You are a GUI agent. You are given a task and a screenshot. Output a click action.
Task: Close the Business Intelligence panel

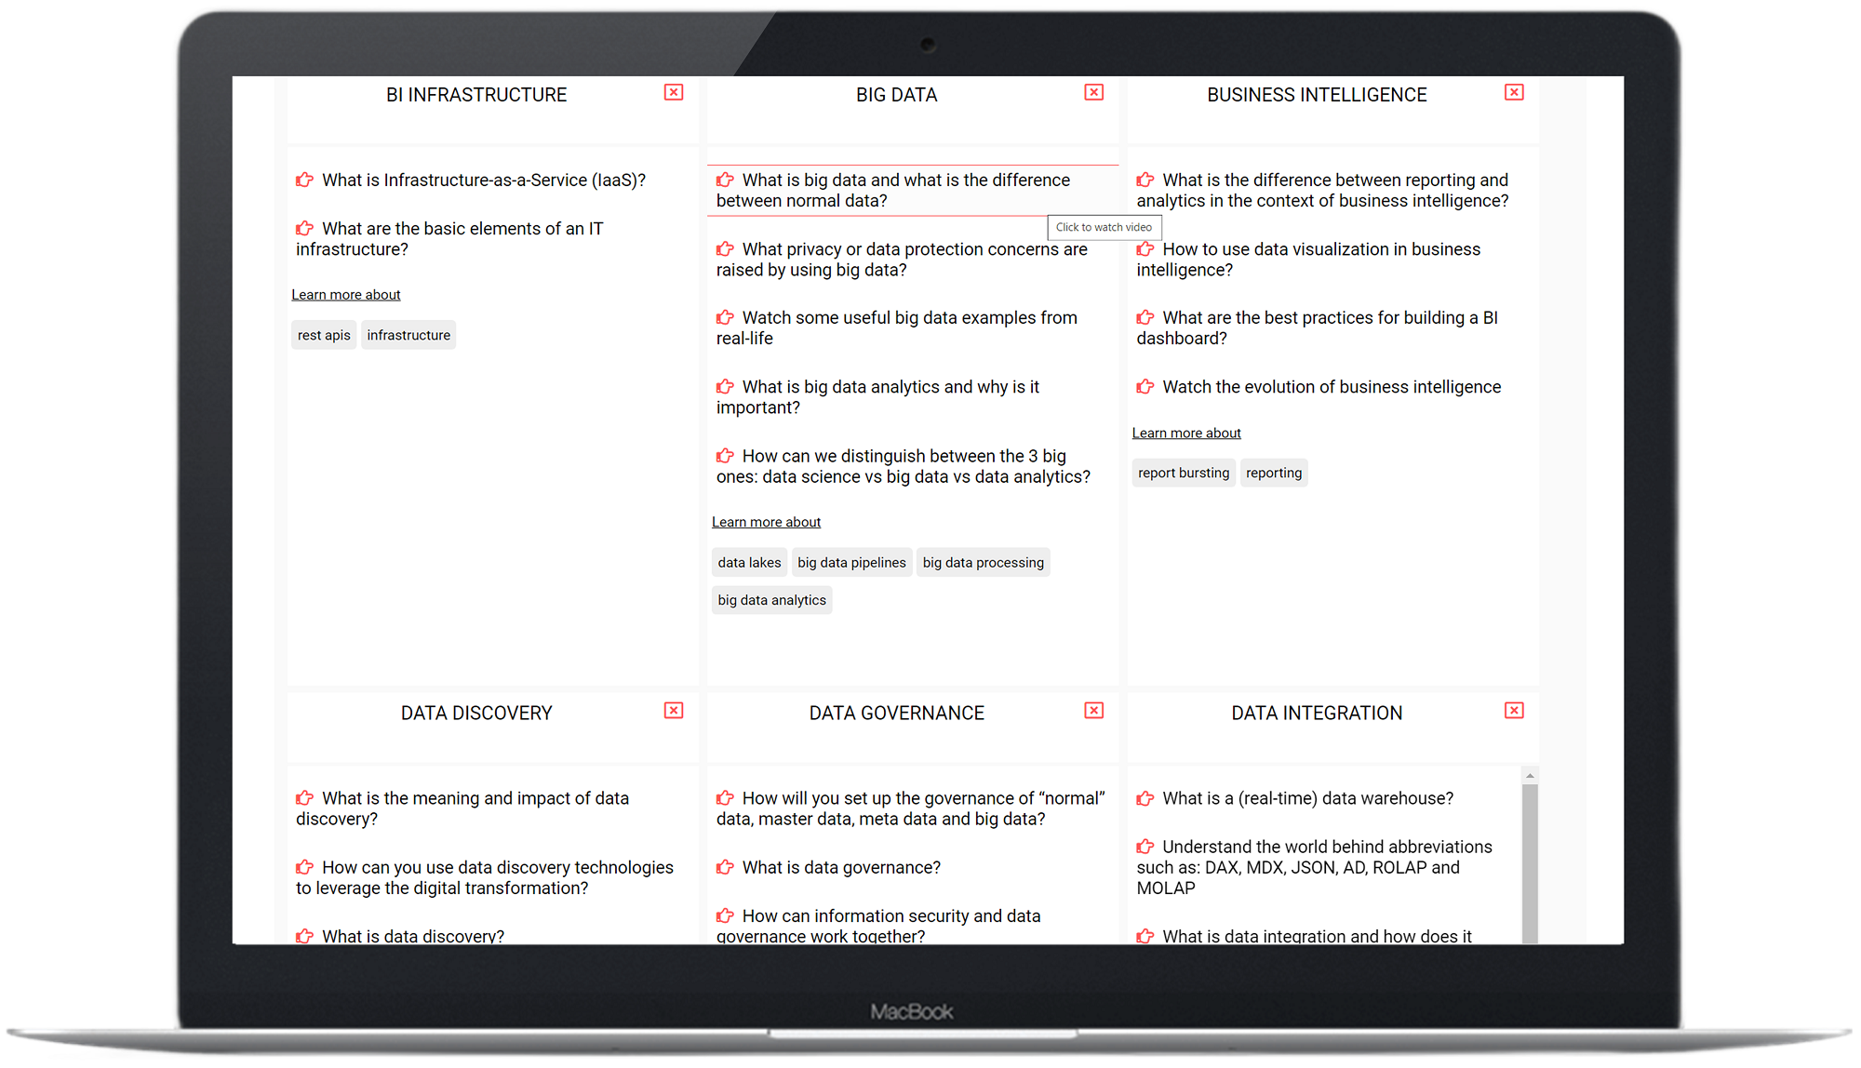pyautogui.click(x=1513, y=92)
